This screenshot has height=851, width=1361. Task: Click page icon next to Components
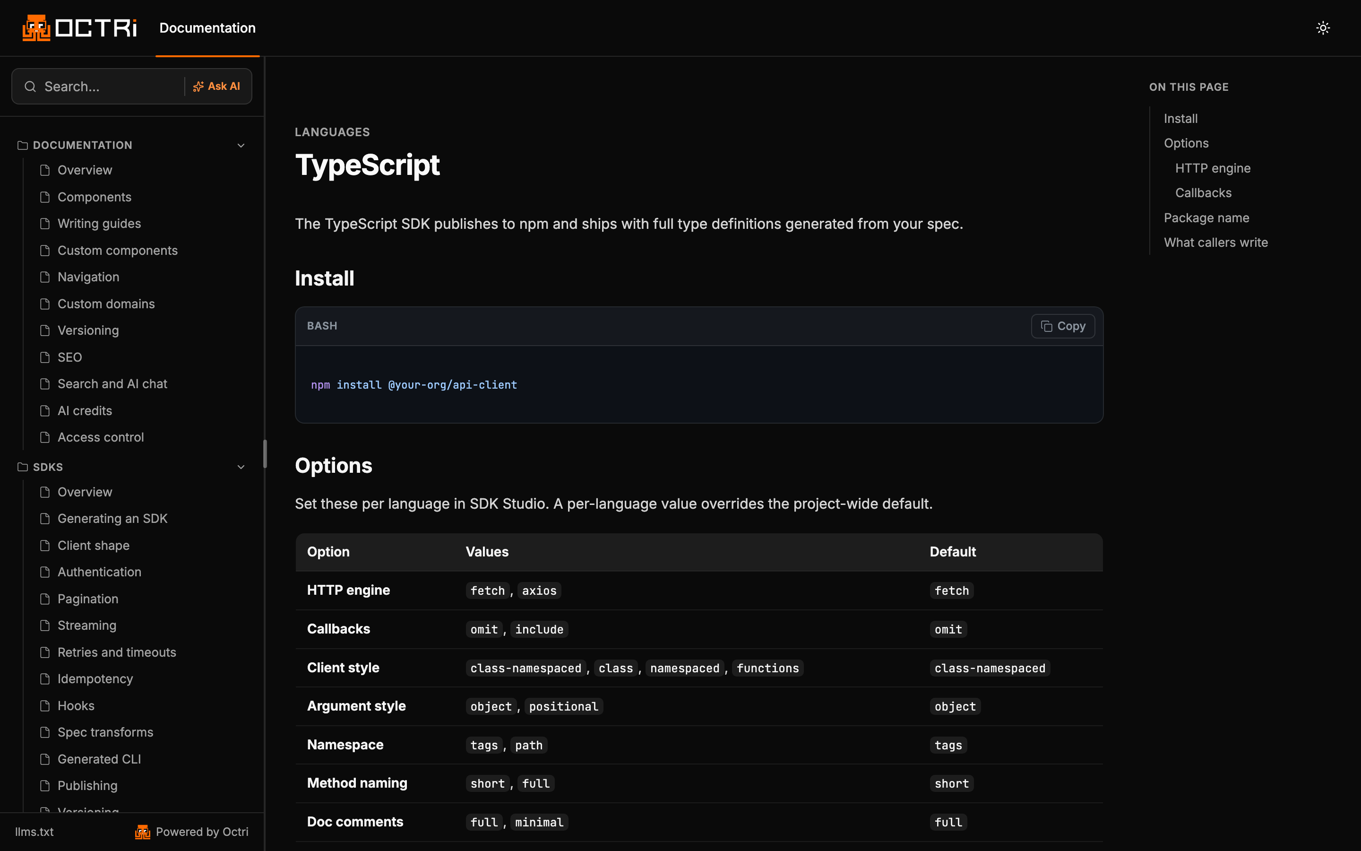point(45,197)
